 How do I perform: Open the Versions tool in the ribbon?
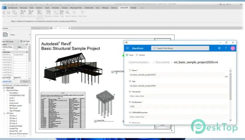[x=56, y=12]
